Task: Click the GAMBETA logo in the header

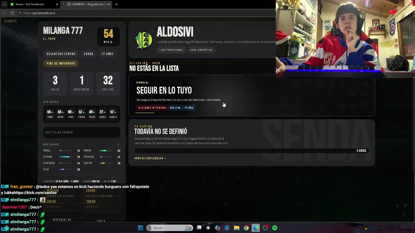Action: 10,21
